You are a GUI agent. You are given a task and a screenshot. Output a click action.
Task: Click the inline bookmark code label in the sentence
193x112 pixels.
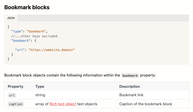130,75
